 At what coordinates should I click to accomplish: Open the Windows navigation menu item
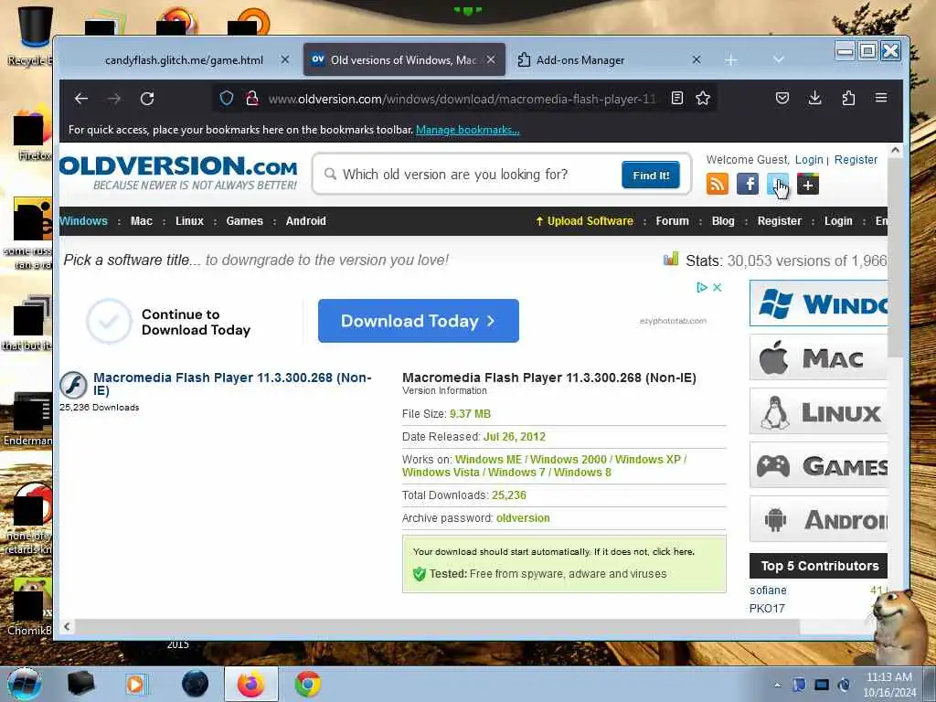(83, 221)
